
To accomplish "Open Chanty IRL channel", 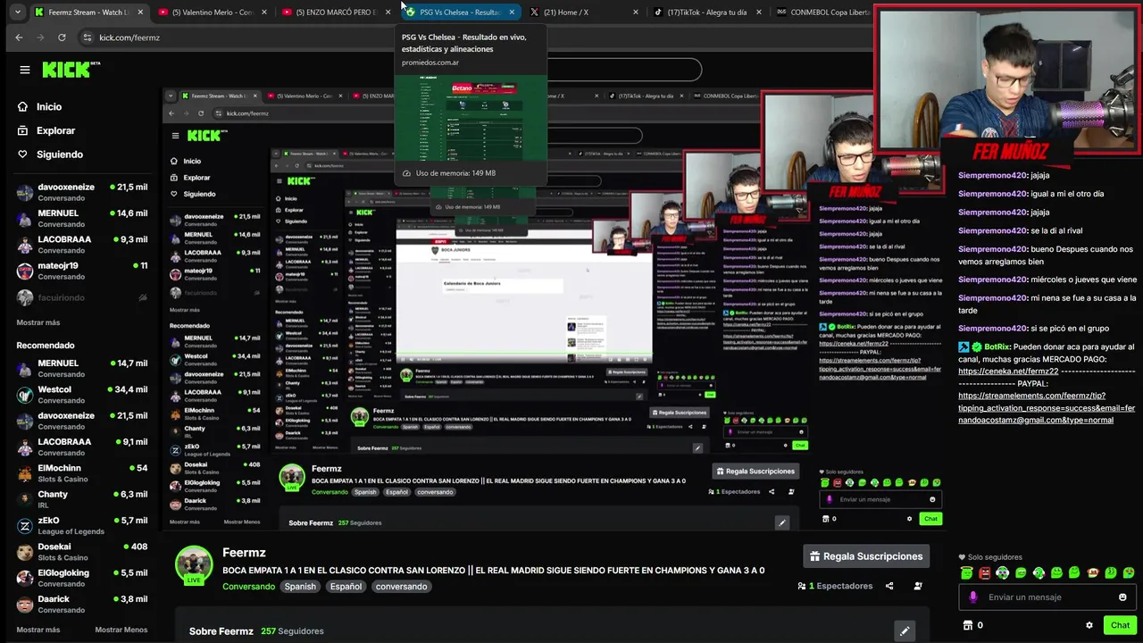I will (x=82, y=499).
